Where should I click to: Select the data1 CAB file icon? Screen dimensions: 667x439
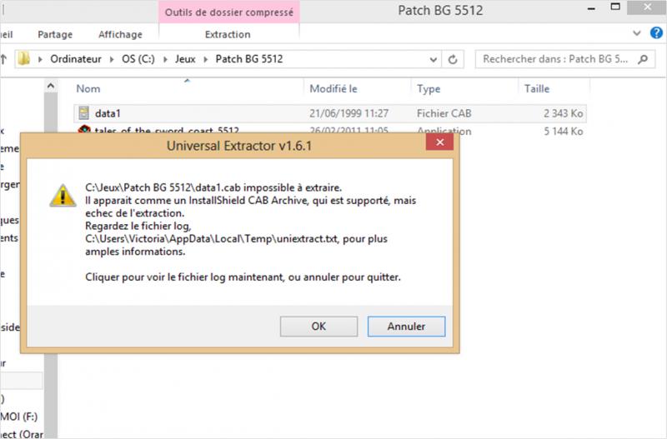point(84,113)
